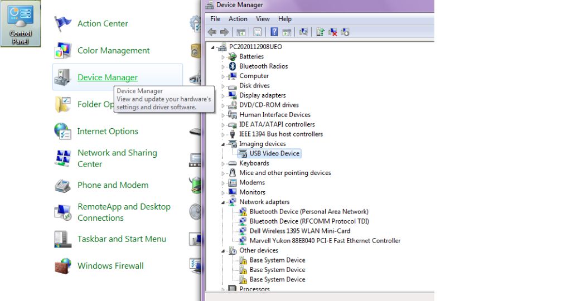Click the Uninstall device toolbar icon

[x=332, y=32]
